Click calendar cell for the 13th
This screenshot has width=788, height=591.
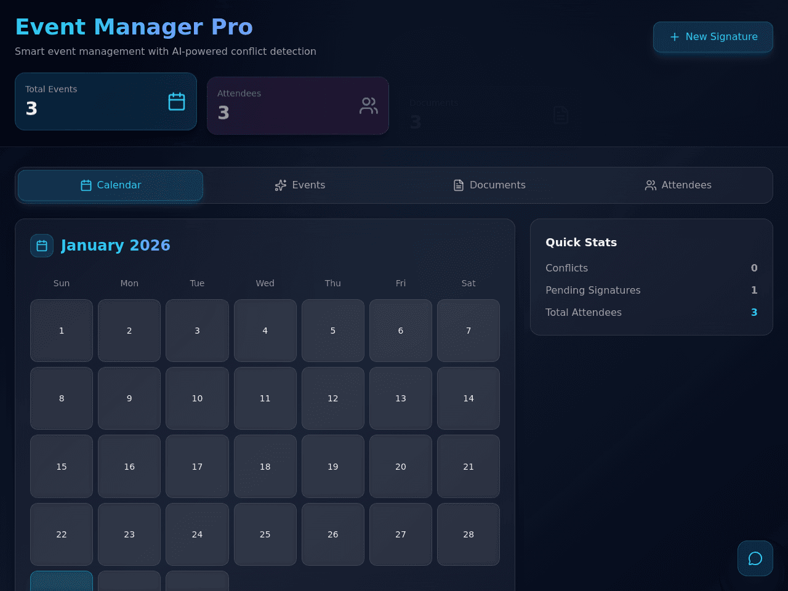click(401, 398)
